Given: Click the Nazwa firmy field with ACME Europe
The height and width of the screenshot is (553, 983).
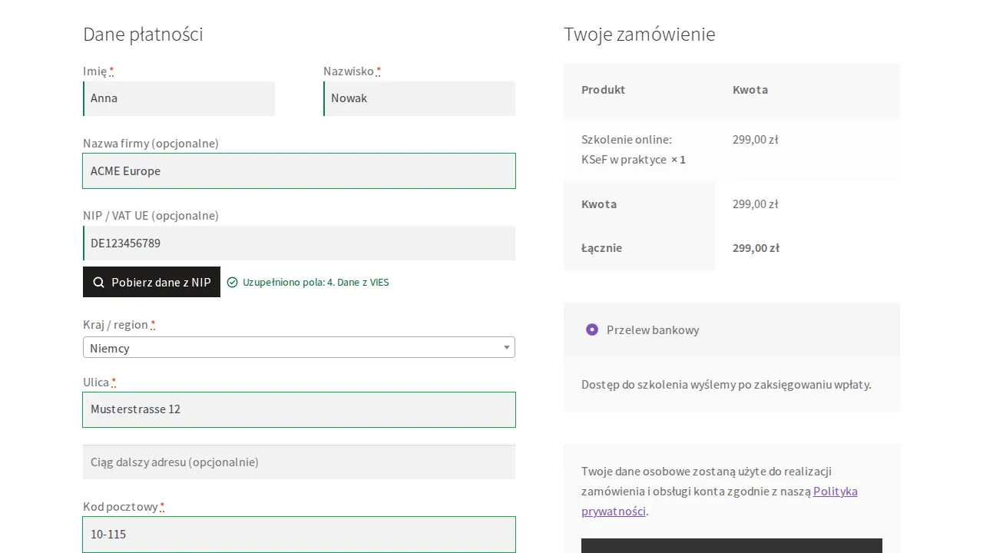Looking at the screenshot, I should tap(299, 171).
